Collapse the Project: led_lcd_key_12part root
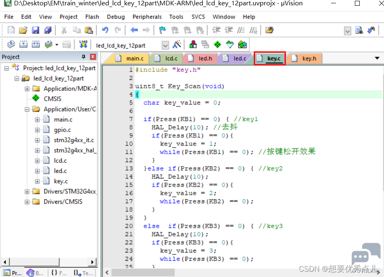Image resolution: width=384 pixels, height=277 pixels. click(x=7, y=68)
